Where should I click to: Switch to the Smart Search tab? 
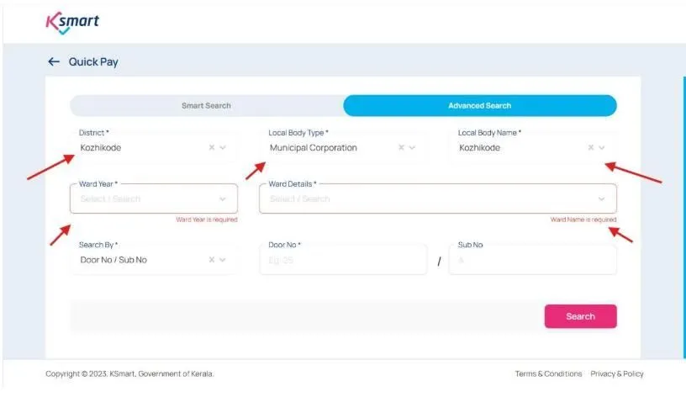point(206,106)
